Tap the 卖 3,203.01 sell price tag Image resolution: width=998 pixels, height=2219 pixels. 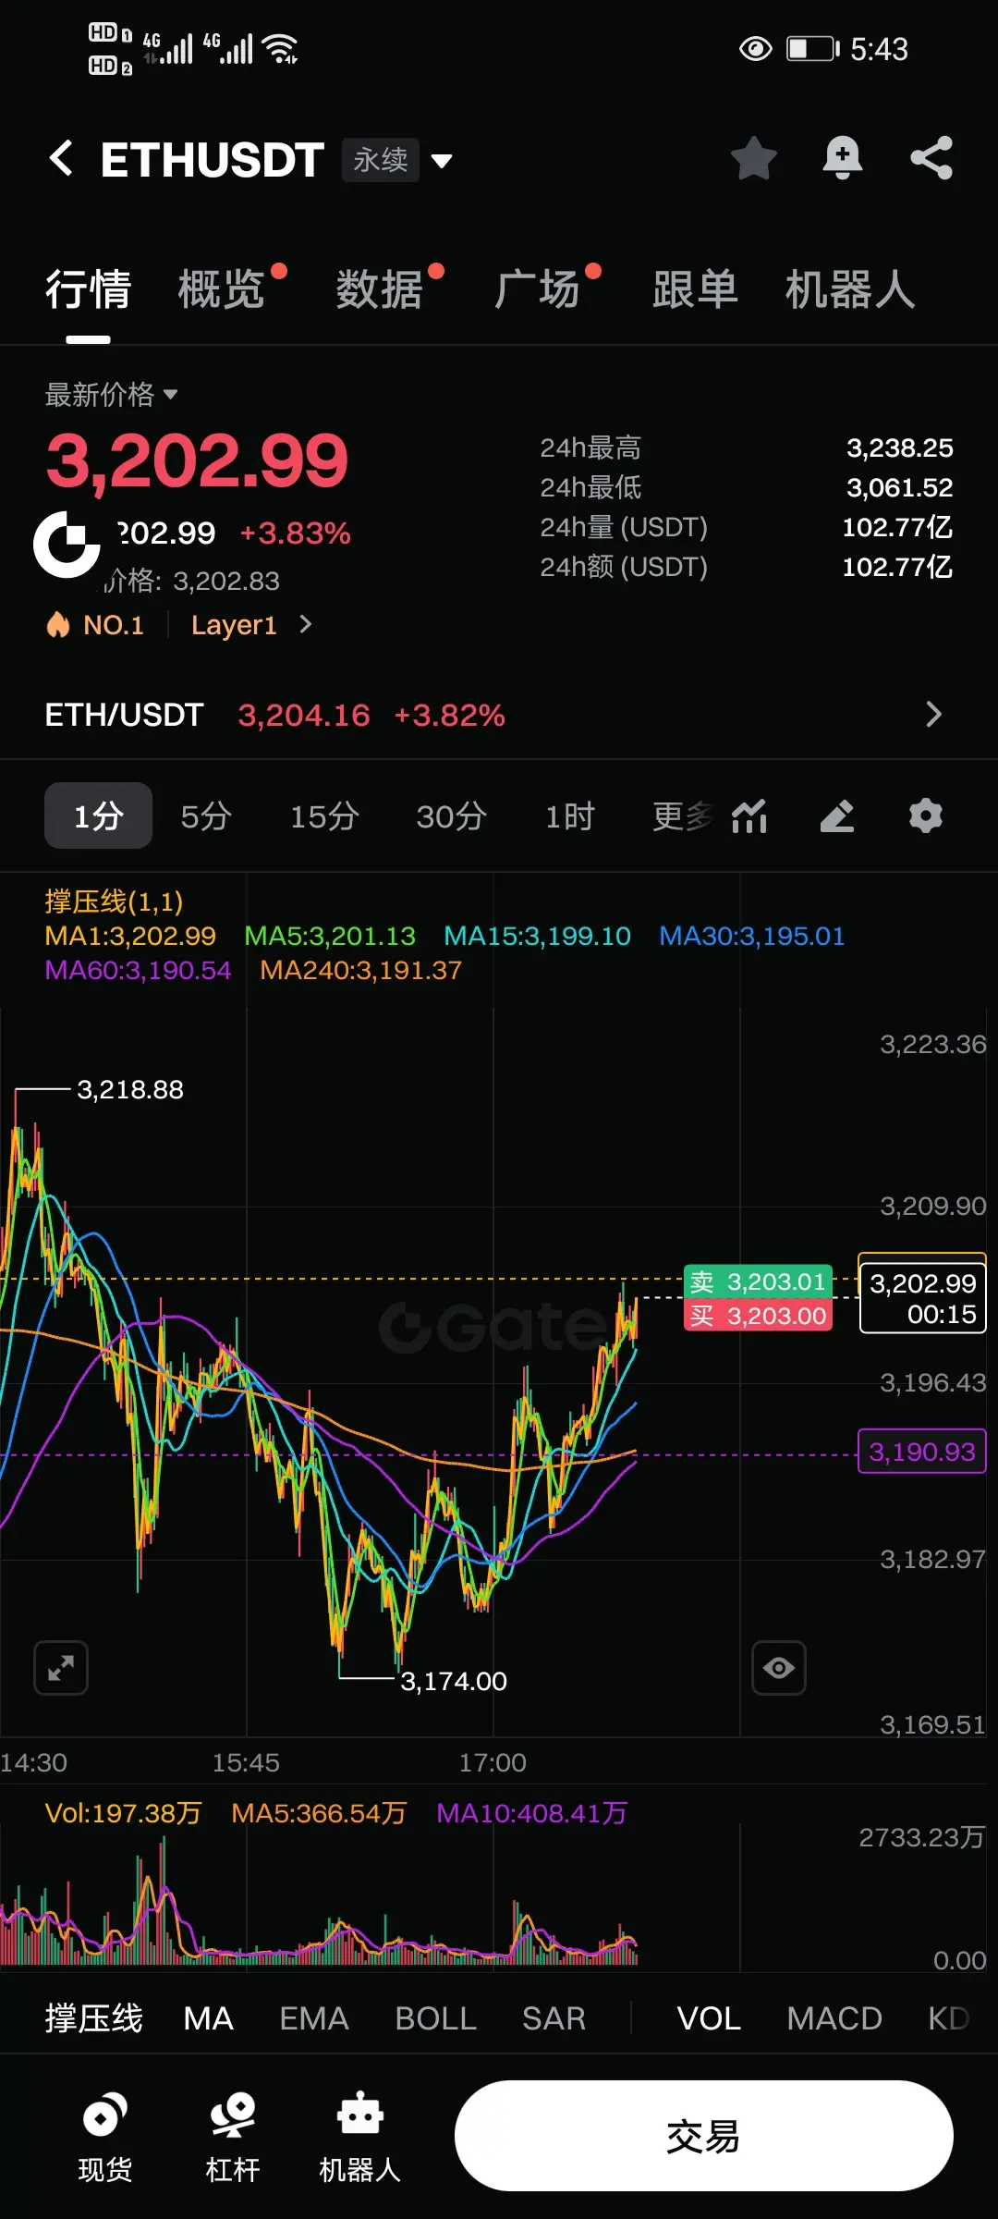click(x=758, y=1281)
